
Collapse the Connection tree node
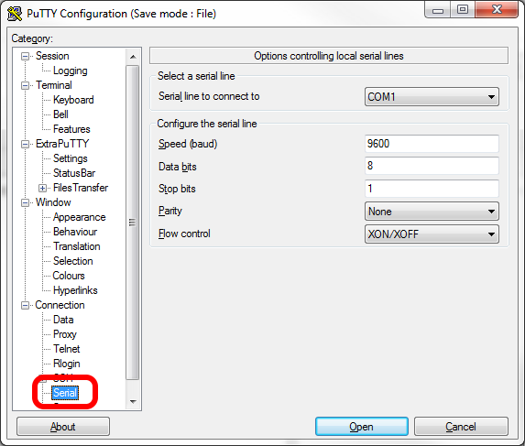tap(25, 306)
